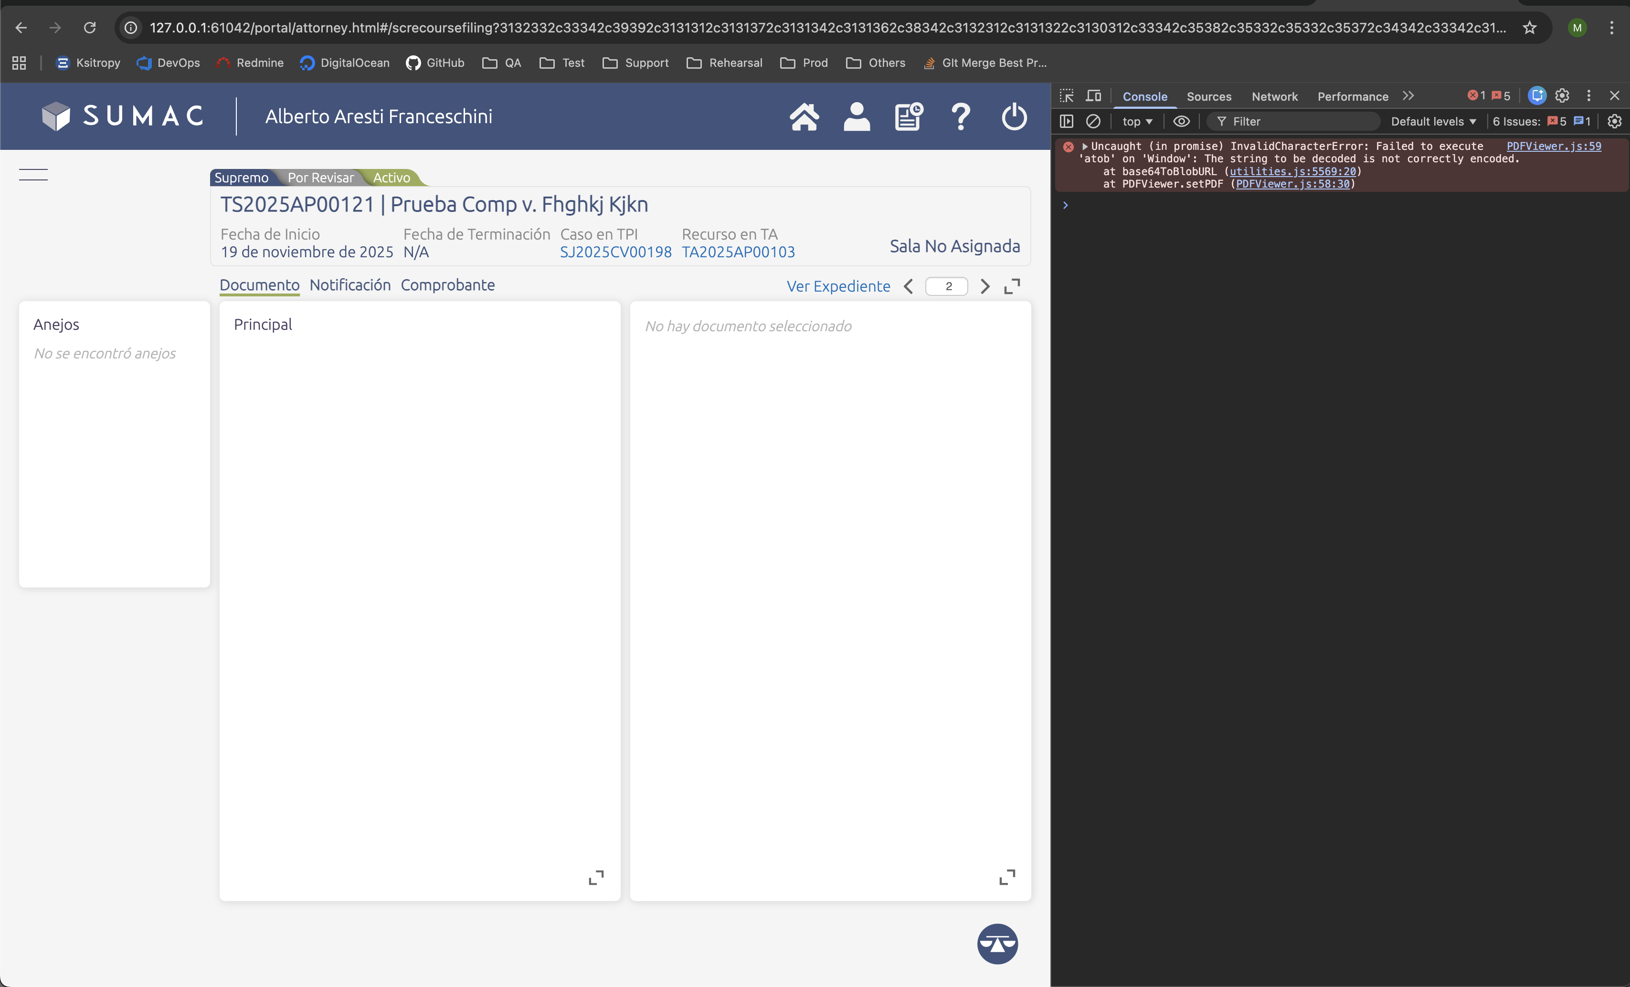Expand the Uncaught error message triangle
The height and width of the screenshot is (987, 1630).
(x=1085, y=146)
